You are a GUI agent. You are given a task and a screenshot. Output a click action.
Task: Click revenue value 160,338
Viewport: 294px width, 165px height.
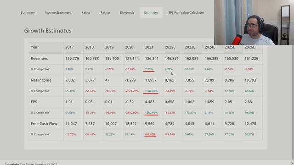coord(92,58)
